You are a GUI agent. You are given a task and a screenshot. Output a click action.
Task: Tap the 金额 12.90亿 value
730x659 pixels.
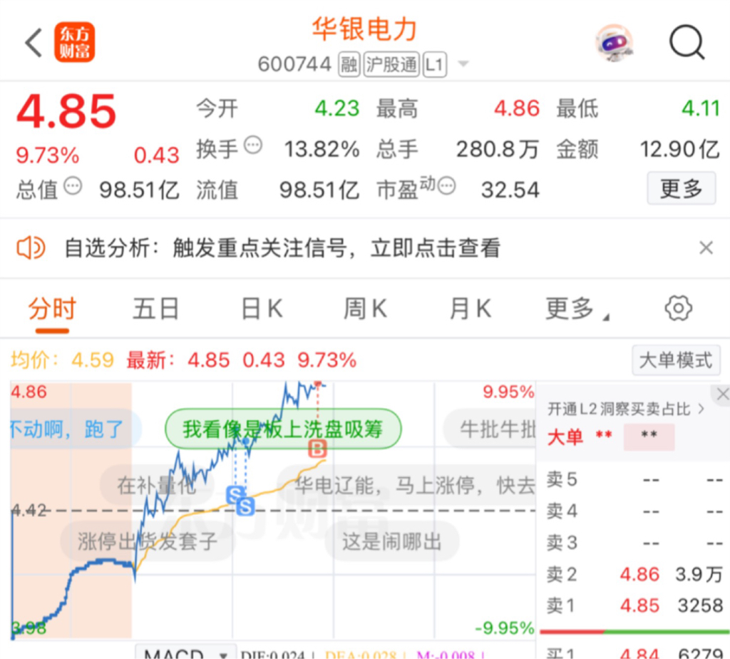point(680,150)
